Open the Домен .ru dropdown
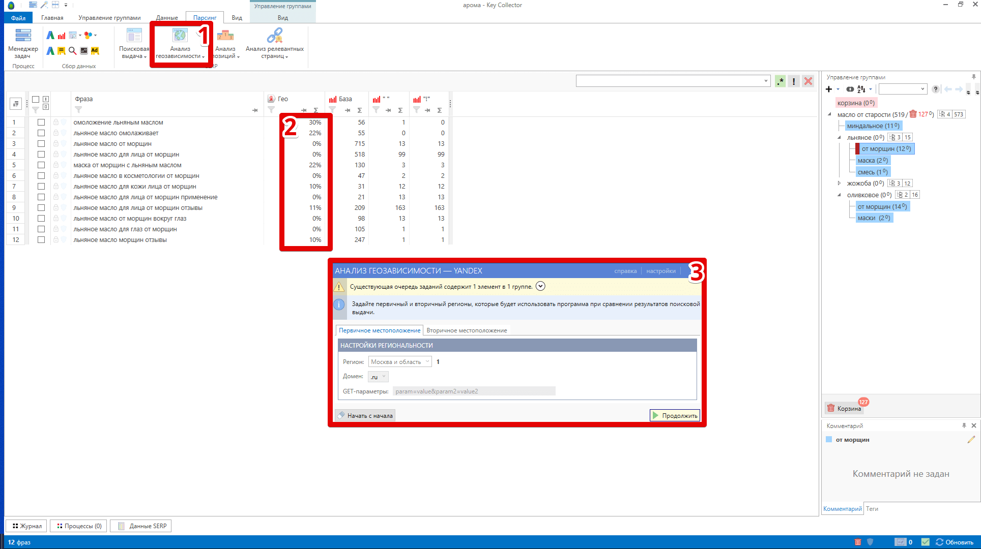Screen dimensions: 981x549 tap(378, 377)
